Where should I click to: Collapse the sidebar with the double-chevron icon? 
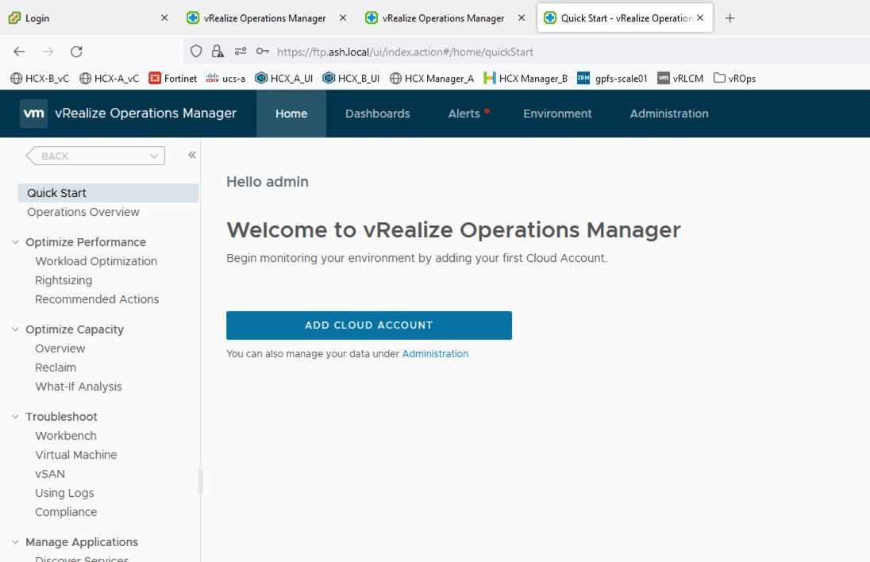coord(191,156)
